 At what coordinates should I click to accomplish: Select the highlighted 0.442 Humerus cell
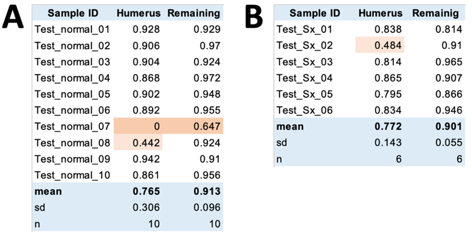(146, 143)
